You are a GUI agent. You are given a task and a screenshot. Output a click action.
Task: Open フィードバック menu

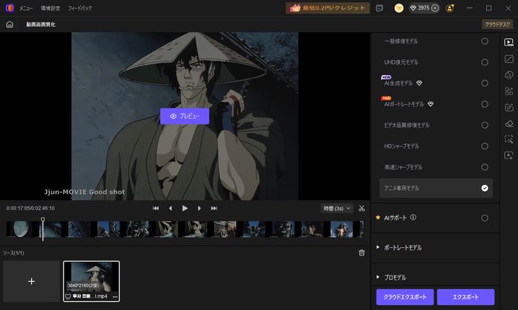[x=80, y=8]
